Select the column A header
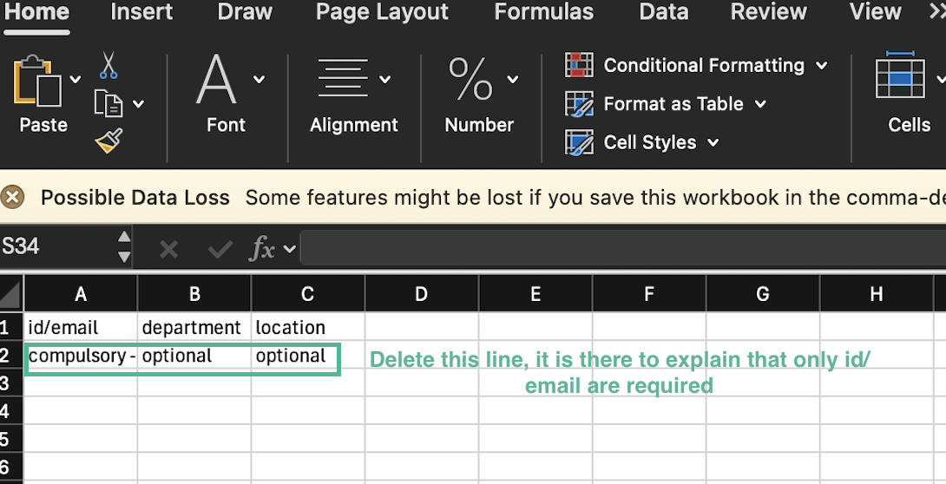 pyautogui.click(x=81, y=294)
